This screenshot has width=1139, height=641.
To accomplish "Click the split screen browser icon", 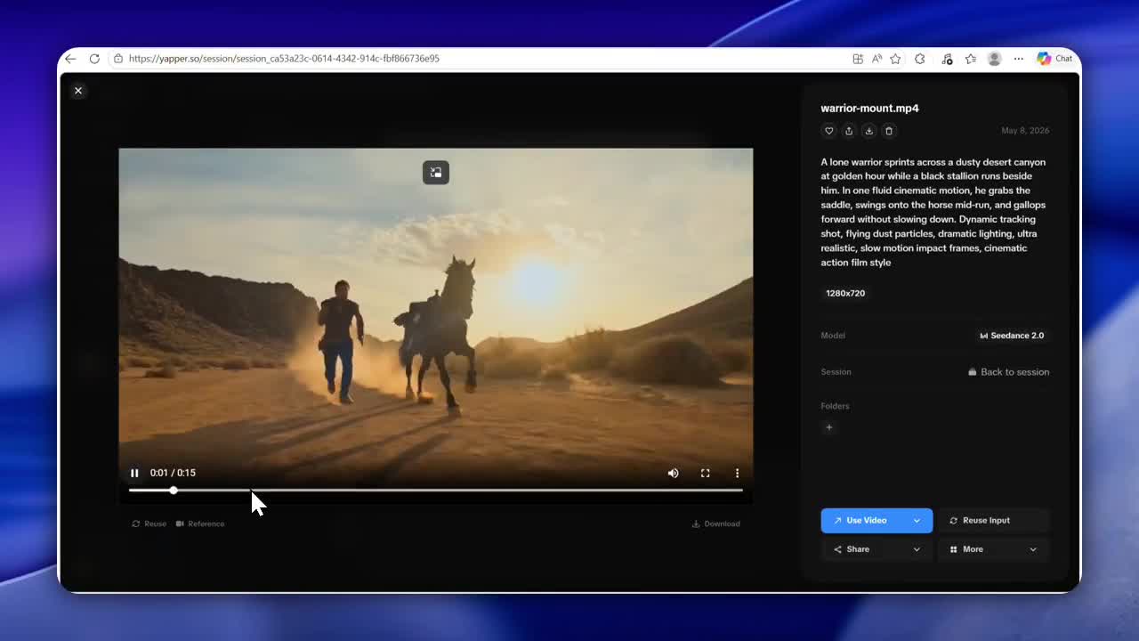I will tap(858, 59).
